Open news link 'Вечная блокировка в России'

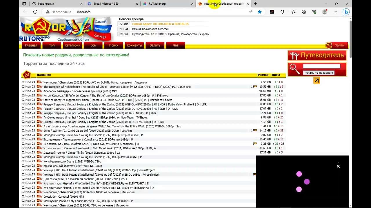point(150,29)
